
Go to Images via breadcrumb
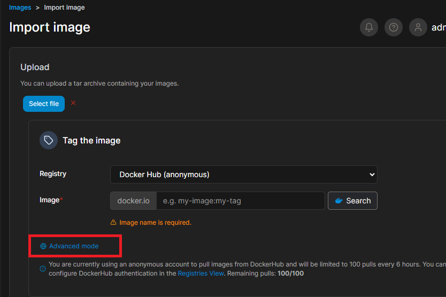click(20, 7)
